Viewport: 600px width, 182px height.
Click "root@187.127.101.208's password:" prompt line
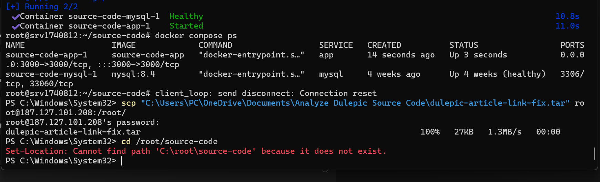(83, 122)
